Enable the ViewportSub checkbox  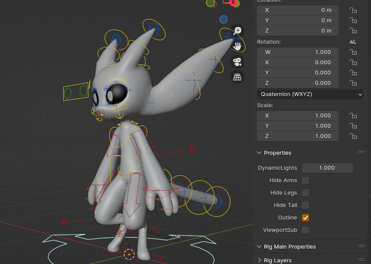click(305, 230)
